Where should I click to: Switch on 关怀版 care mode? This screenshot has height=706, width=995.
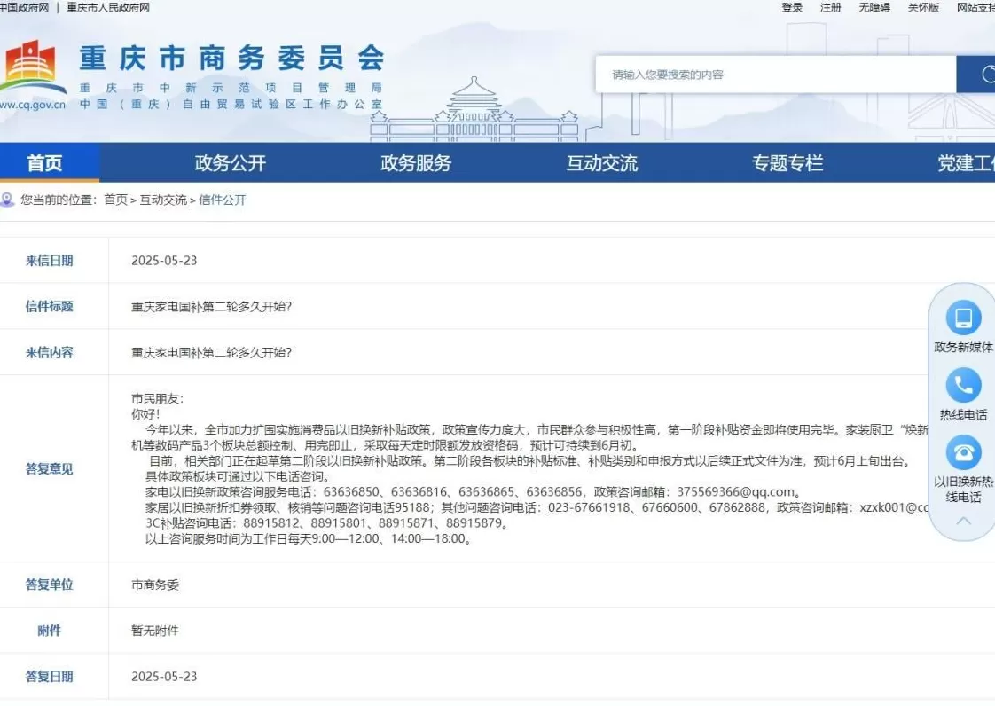pyautogui.click(x=923, y=8)
